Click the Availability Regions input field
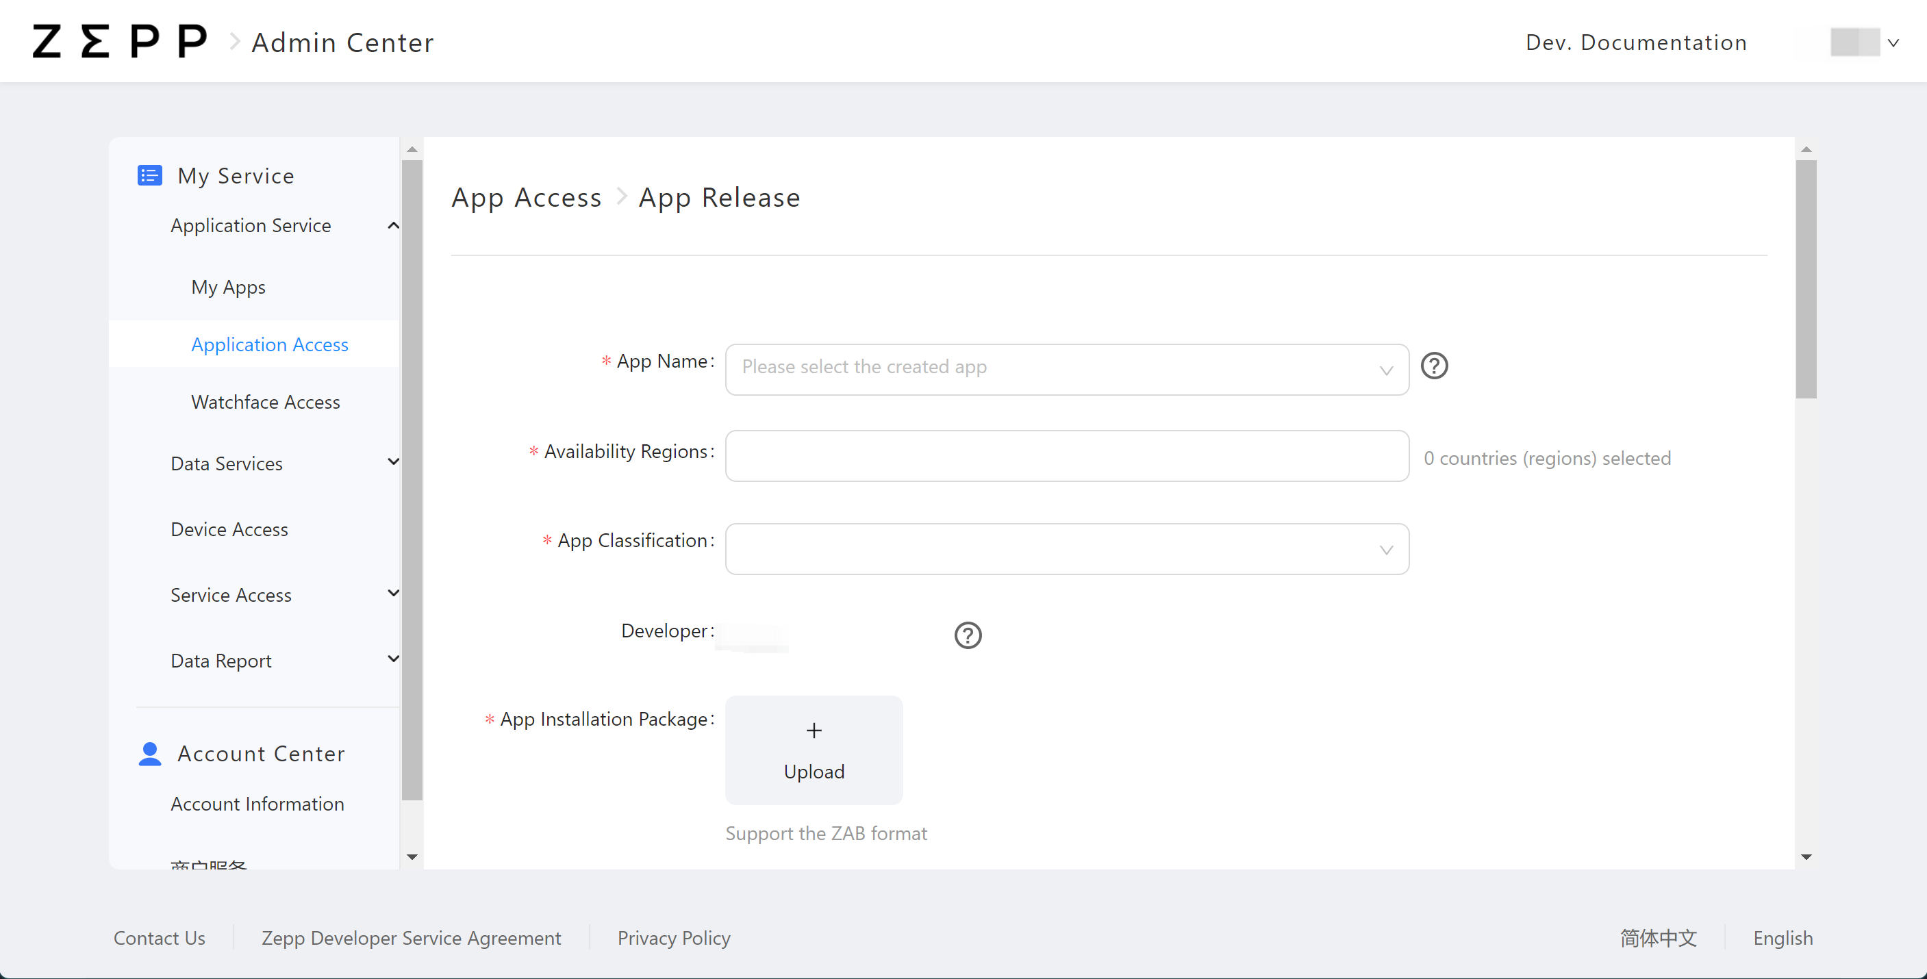Image resolution: width=1927 pixels, height=979 pixels. coord(1067,455)
